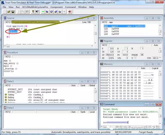Open the Component menu
The image size is (165, 135).
[56, 7]
